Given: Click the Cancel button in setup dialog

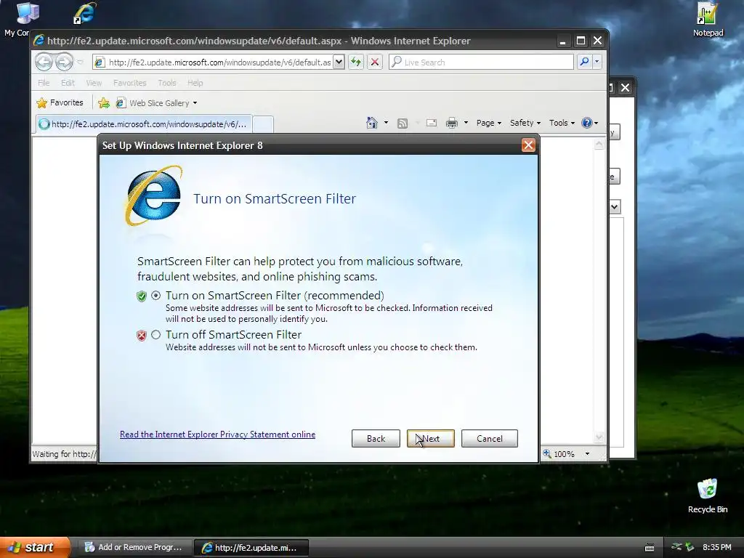Looking at the screenshot, I should click(489, 438).
